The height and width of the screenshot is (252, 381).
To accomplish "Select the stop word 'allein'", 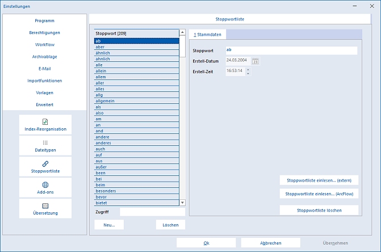I will point(137,71).
